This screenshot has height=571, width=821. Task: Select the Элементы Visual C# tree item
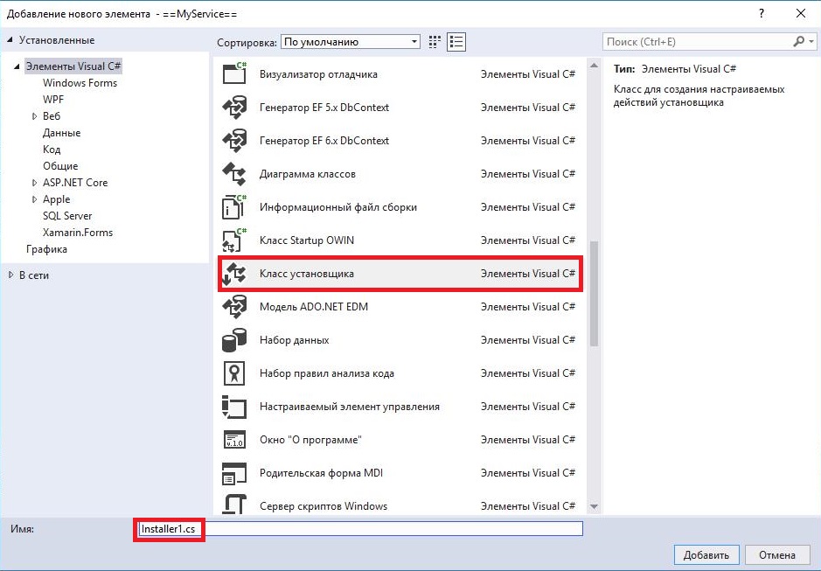tap(73, 66)
